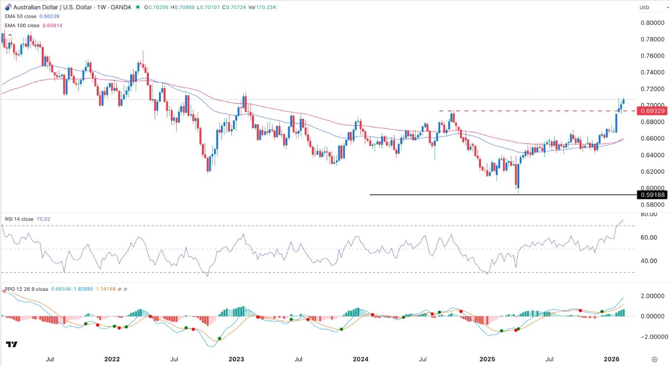Click the red 0.69329 price label
Screen dimensions: 671x366
click(x=652, y=112)
